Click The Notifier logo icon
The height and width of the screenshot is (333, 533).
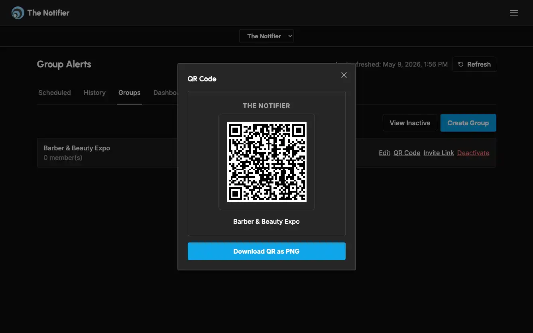[x=18, y=13]
